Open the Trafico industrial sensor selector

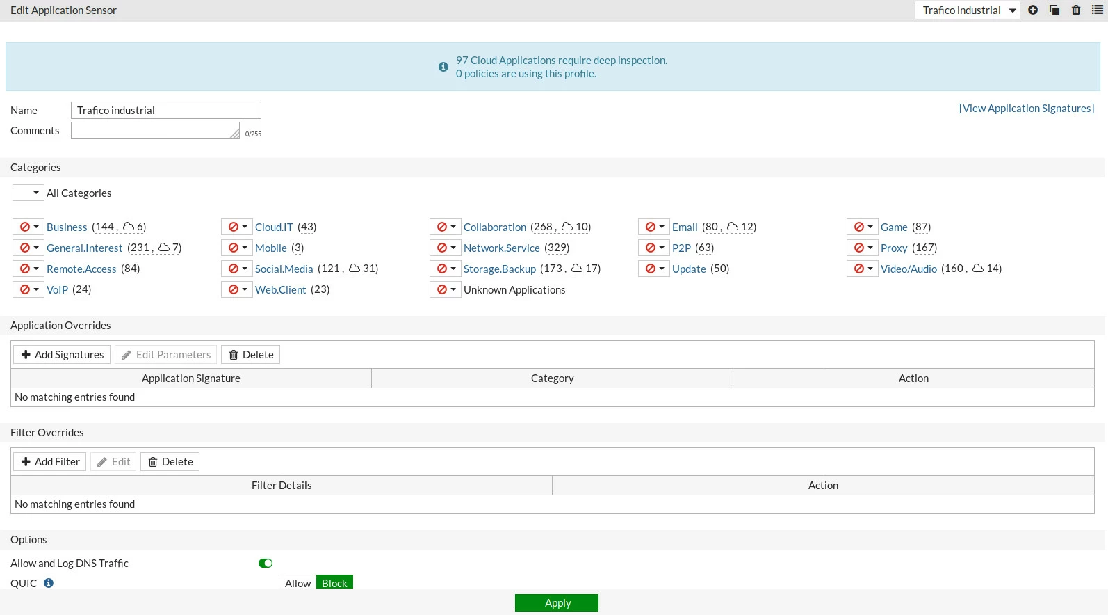968,10
